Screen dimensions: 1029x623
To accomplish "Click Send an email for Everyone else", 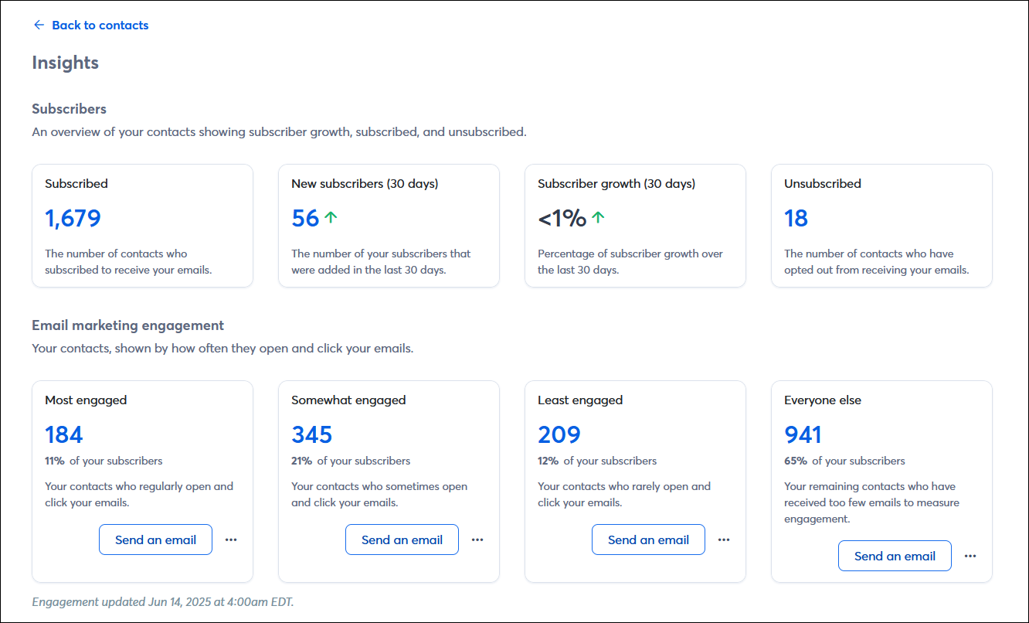I will 895,555.
